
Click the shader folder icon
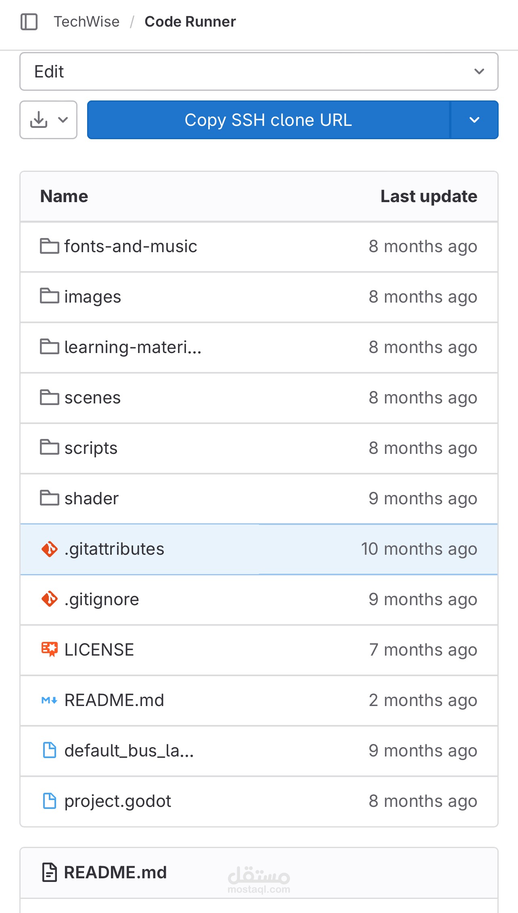coord(50,498)
